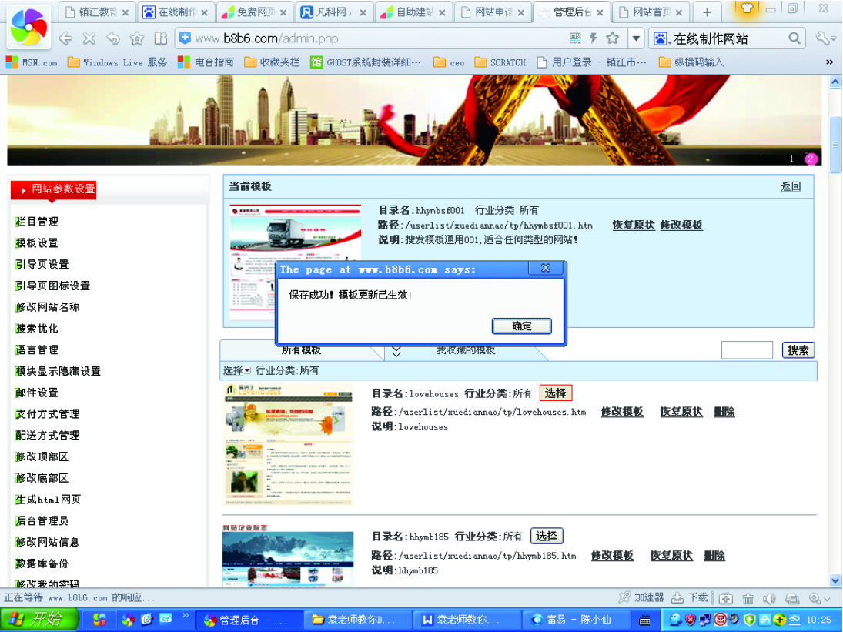Expand the address bar dropdown arrow
Viewport: 843px width, 632px height.
coord(636,38)
